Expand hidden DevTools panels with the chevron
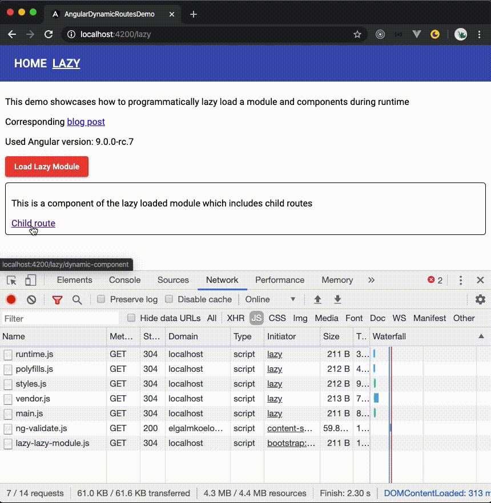This screenshot has height=503, width=491. [x=371, y=280]
